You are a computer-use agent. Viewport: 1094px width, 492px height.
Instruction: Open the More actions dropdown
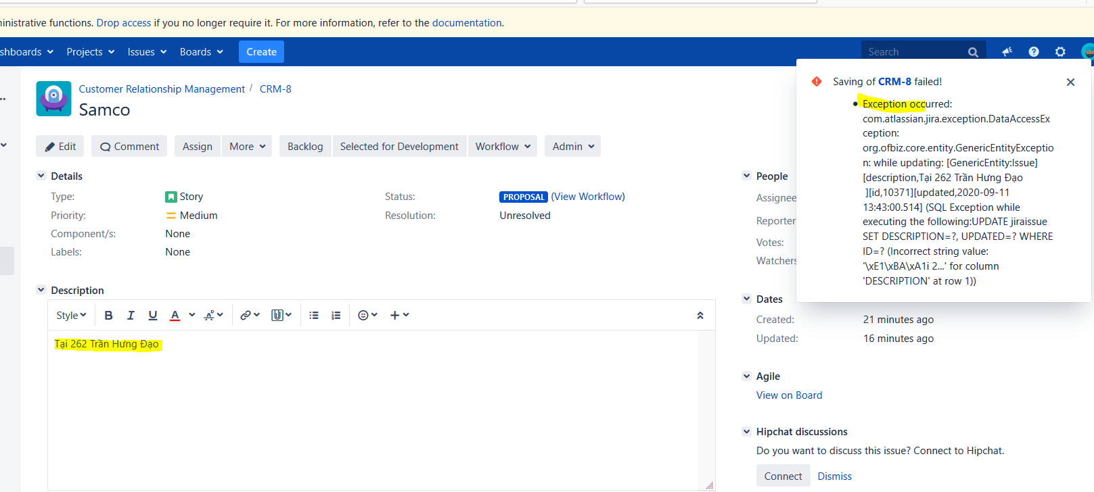(x=247, y=147)
